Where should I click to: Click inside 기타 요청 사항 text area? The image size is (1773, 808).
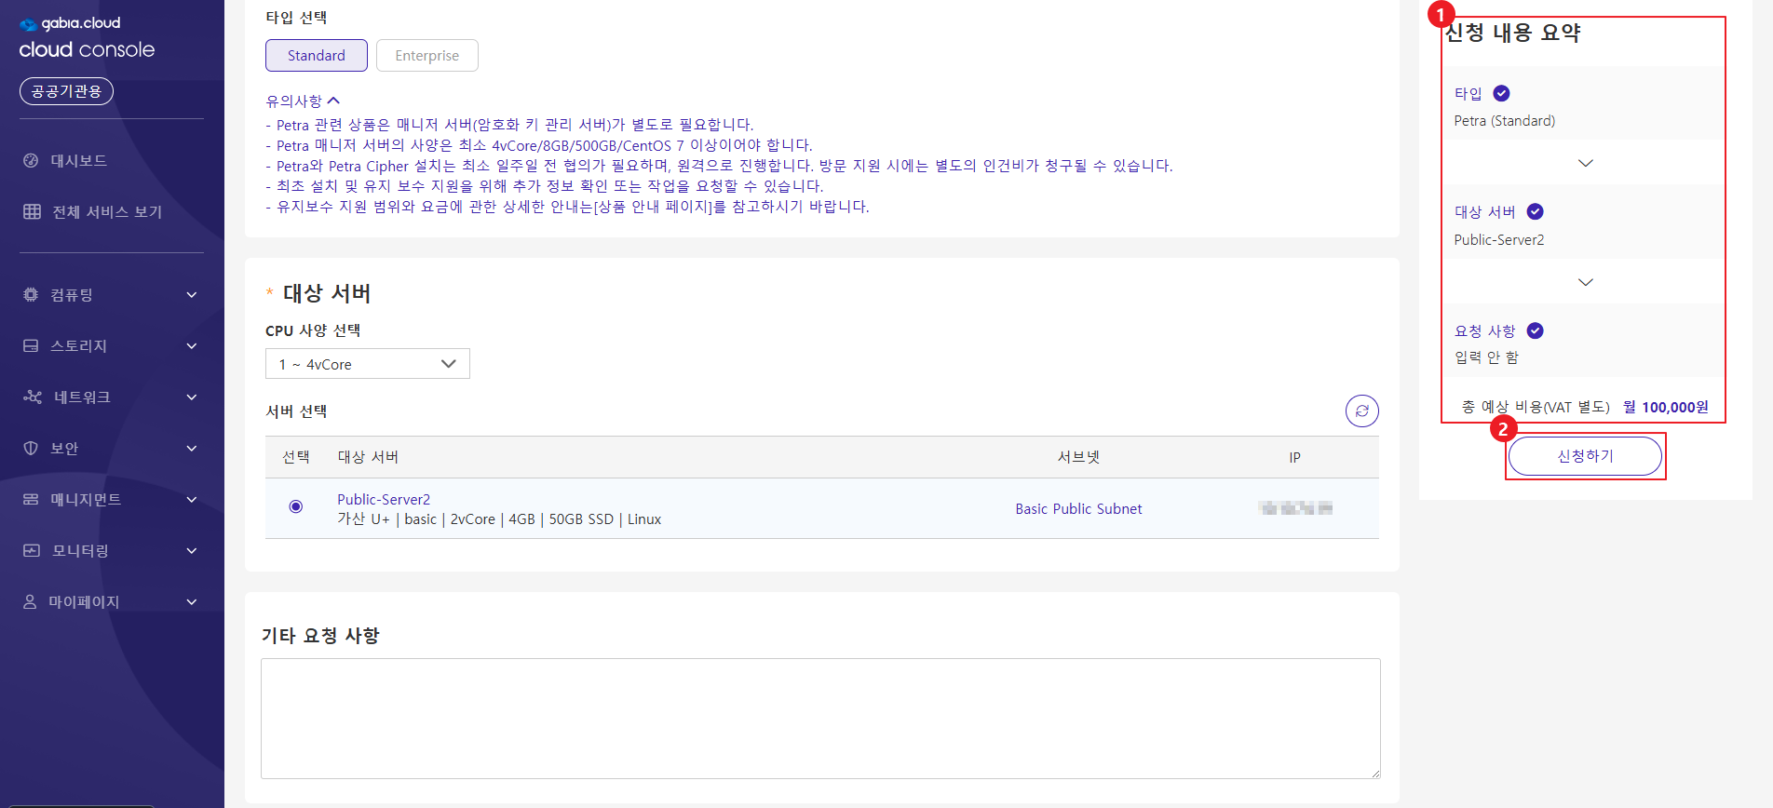tap(820, 718)
